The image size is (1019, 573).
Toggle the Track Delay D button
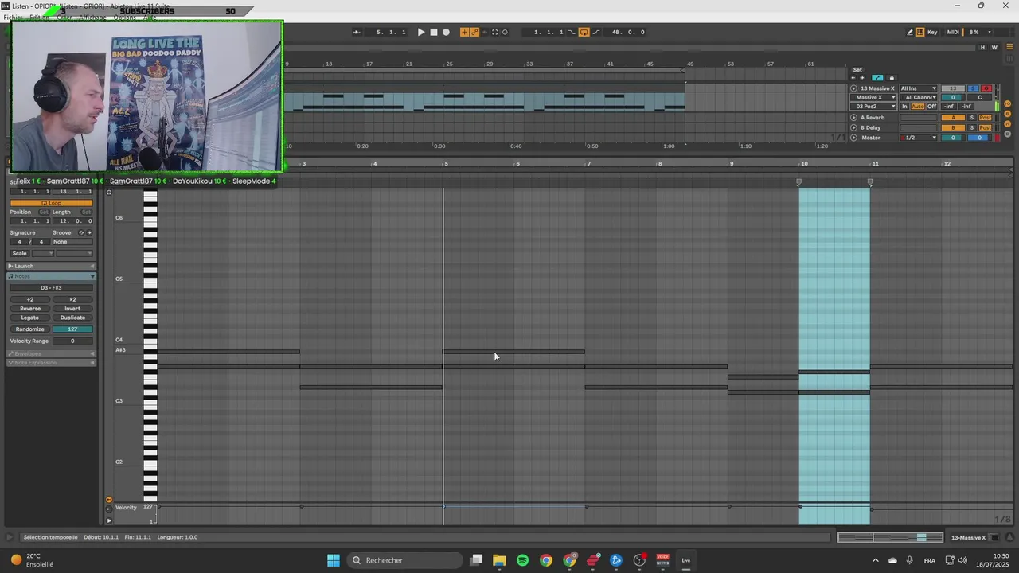coord(1008,134)
